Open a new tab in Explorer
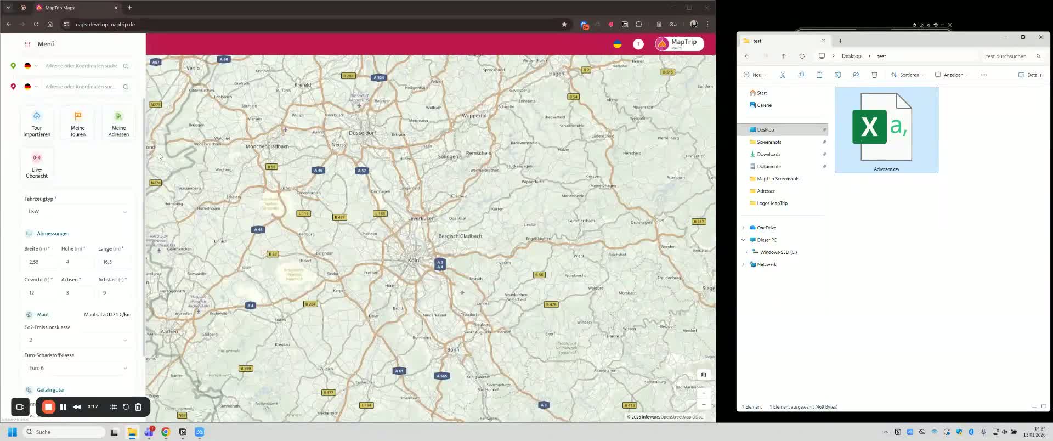This screenshot has width=1053, height=441. point(840,41)
